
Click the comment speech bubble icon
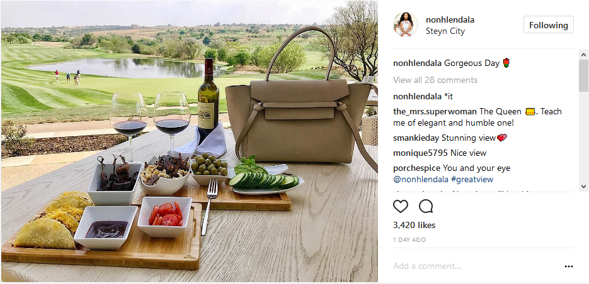(x=426, y=206)
